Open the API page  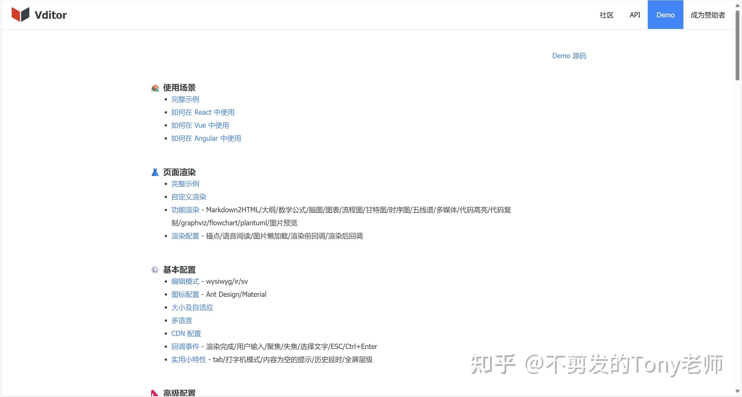pos(634,14)
